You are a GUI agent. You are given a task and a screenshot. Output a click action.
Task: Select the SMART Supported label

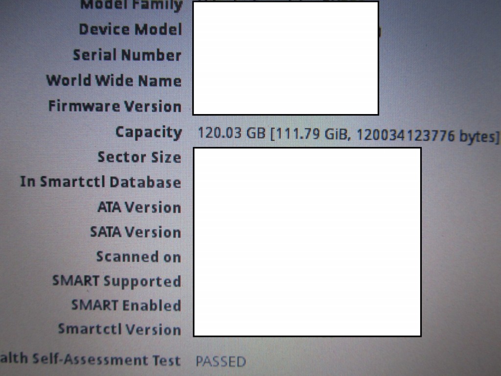click(x=116, y=282)
